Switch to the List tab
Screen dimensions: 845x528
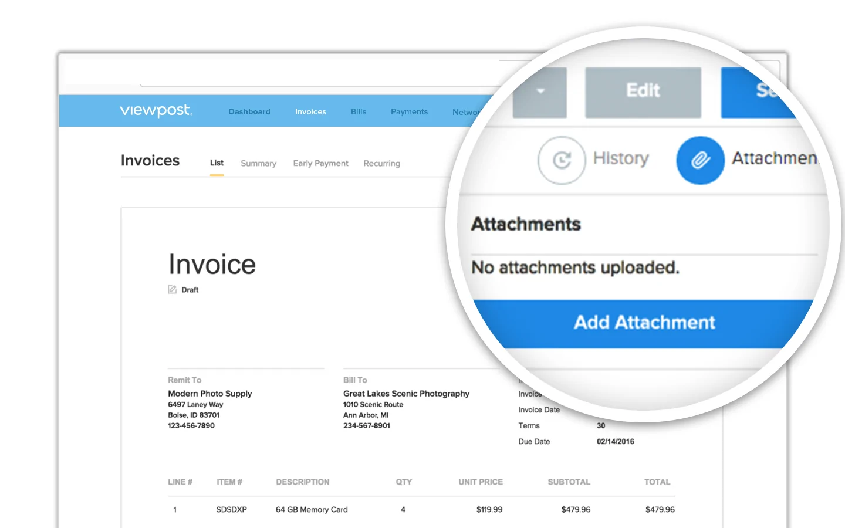(217, 163)
